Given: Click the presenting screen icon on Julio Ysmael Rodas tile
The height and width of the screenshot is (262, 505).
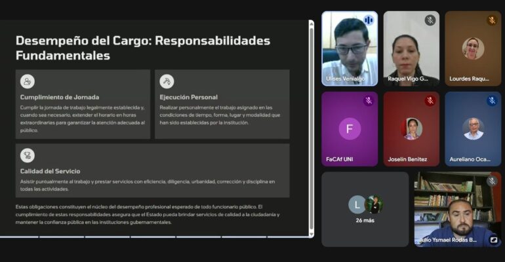Looking at the screenshot, I should click(x=493, y=240).
